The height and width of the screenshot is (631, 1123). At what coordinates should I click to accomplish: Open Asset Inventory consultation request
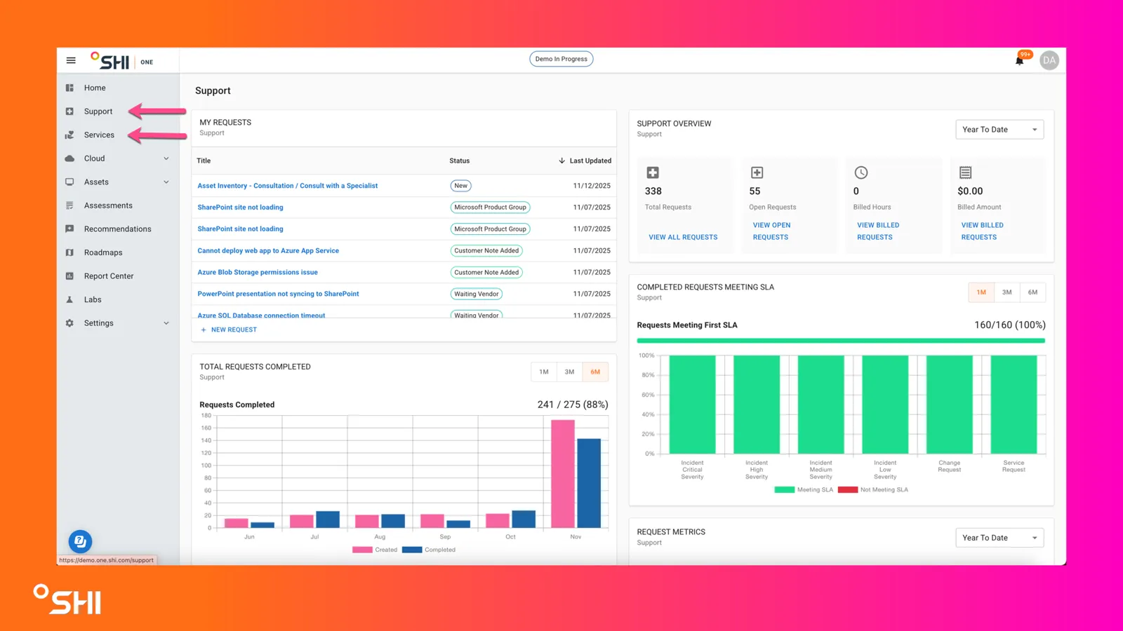click(288, 186)
